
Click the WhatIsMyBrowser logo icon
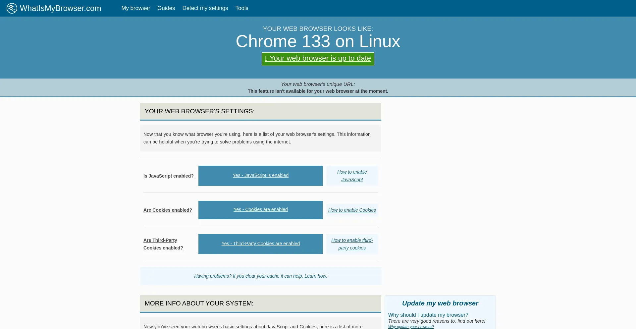click(x=12, y=8)
